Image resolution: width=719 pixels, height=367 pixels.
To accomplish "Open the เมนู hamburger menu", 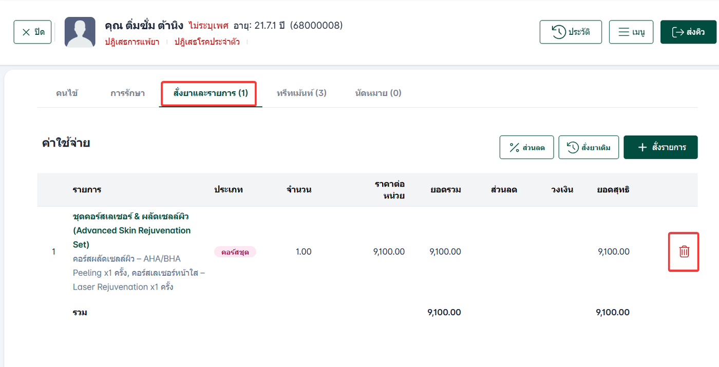I will 631,32.
